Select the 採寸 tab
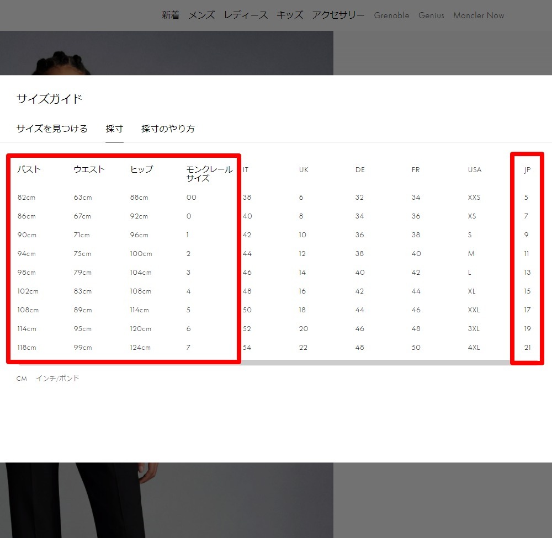The height and width of the screenshot is (538, 552). pos(114,129)
